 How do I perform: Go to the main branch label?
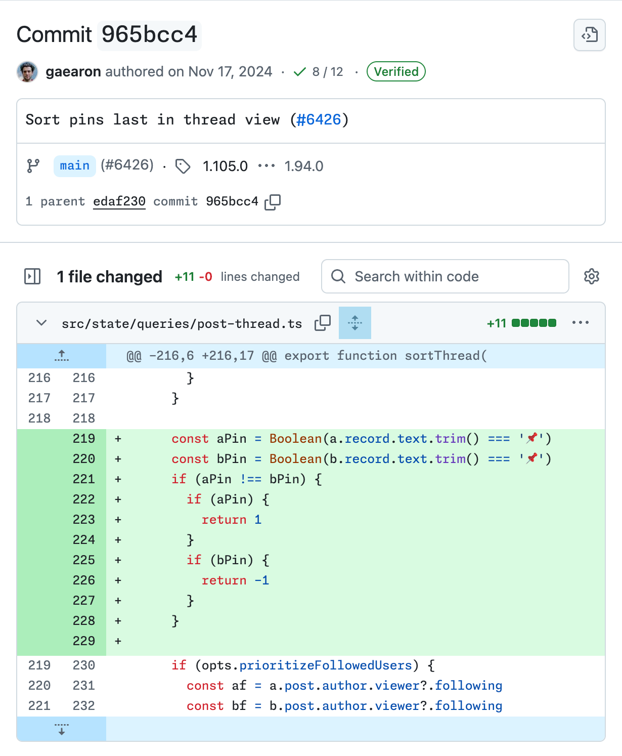(x=74, y=166)
